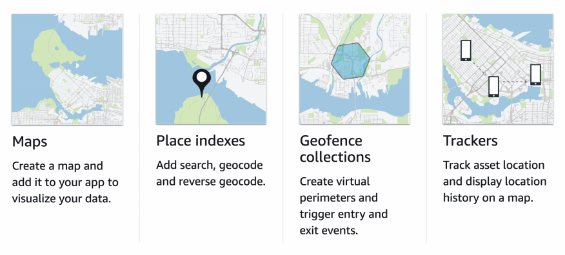Click the rightmost phone icon in Trackers map
565x255 pixels.
coord(535,75)
